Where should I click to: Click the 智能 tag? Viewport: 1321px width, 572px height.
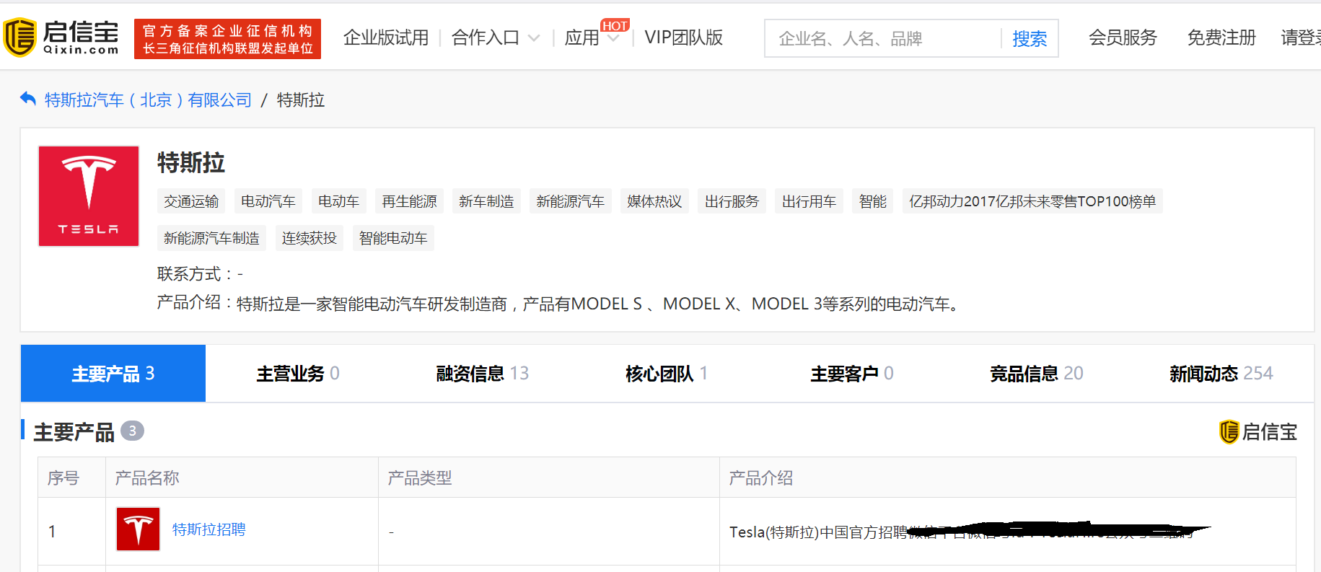tap(873, 201)
